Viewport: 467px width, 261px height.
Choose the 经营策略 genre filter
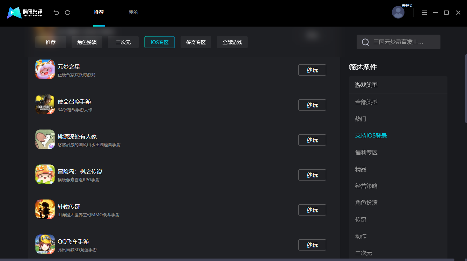pos(366,186)
